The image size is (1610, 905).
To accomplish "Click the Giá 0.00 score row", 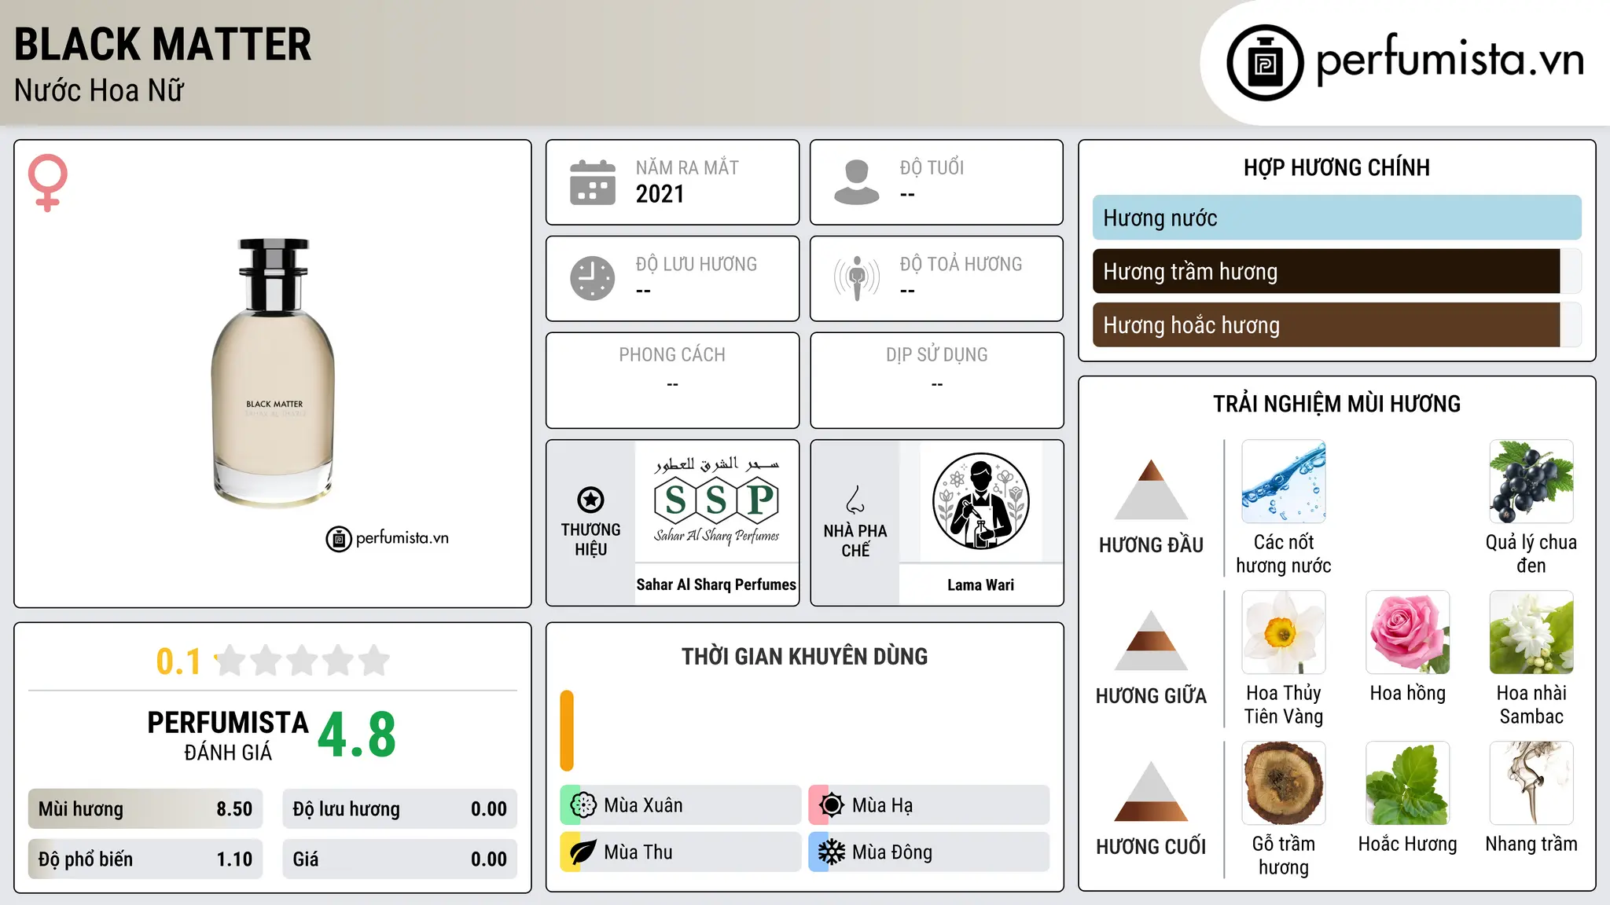I will pyautogui.click(x=400, y=859).
